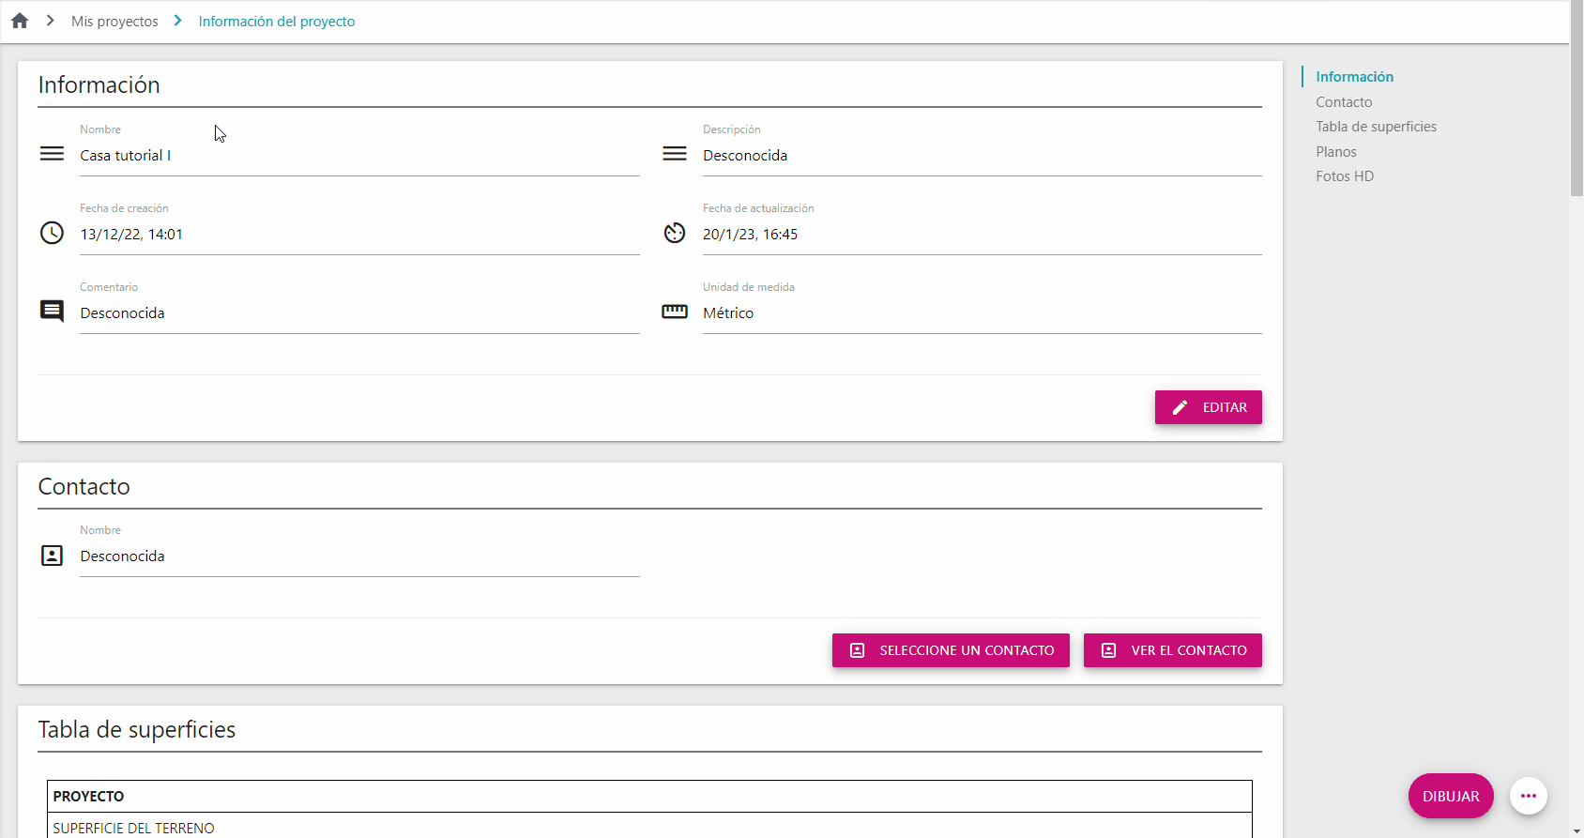
Task: Click the contact card icon beside Desconocida
Action: coord(52,556)
